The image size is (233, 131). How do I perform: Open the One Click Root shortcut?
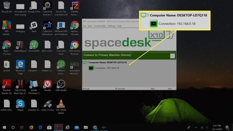tap(61, 48)
